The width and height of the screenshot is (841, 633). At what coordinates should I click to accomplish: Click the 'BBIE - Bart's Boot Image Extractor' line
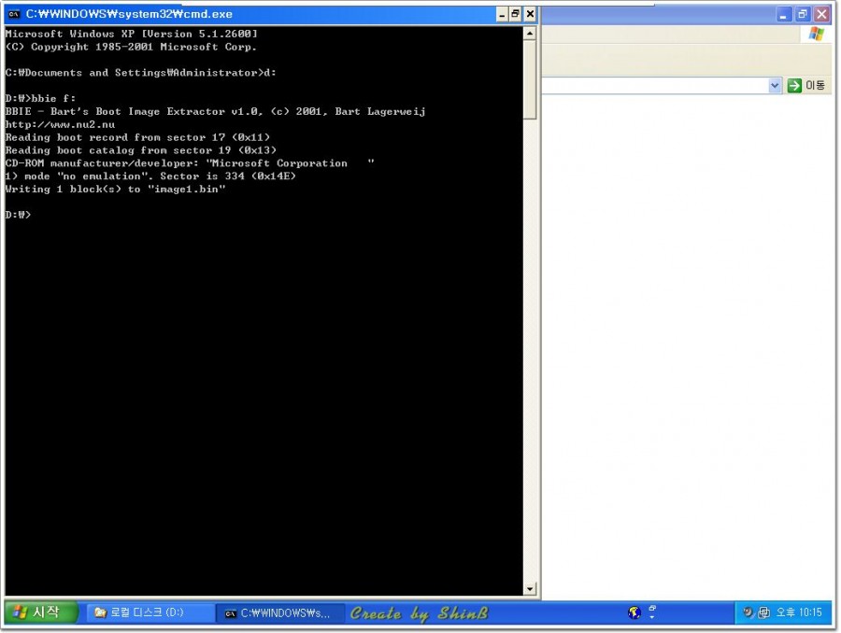(x=215, y=111)
